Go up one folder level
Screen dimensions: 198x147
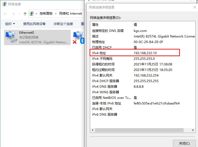(25, 14)
